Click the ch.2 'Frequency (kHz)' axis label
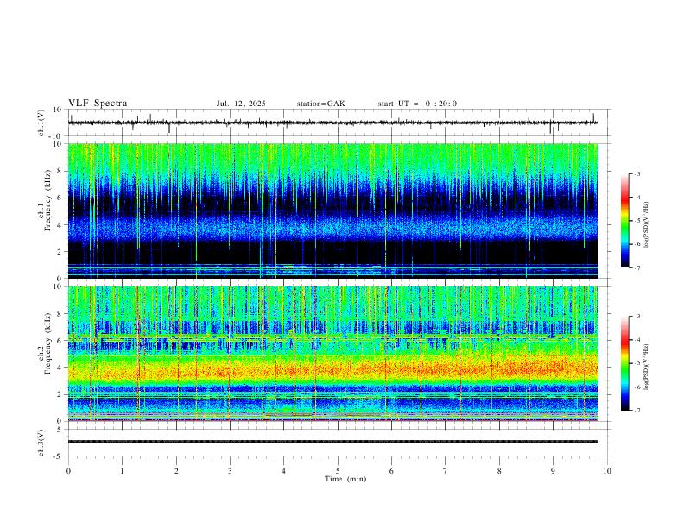 pyautogui.click(x=48, y=343)
